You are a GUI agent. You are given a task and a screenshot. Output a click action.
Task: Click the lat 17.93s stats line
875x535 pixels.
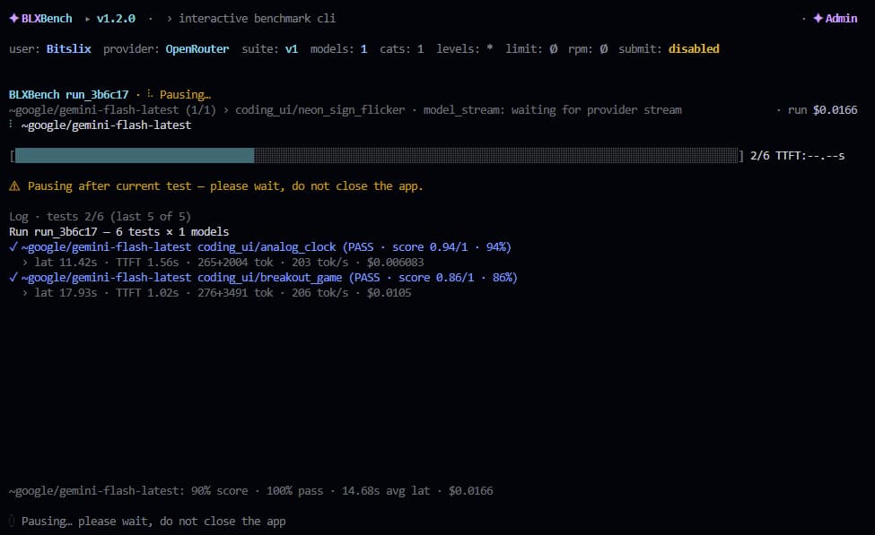(216, 293)
